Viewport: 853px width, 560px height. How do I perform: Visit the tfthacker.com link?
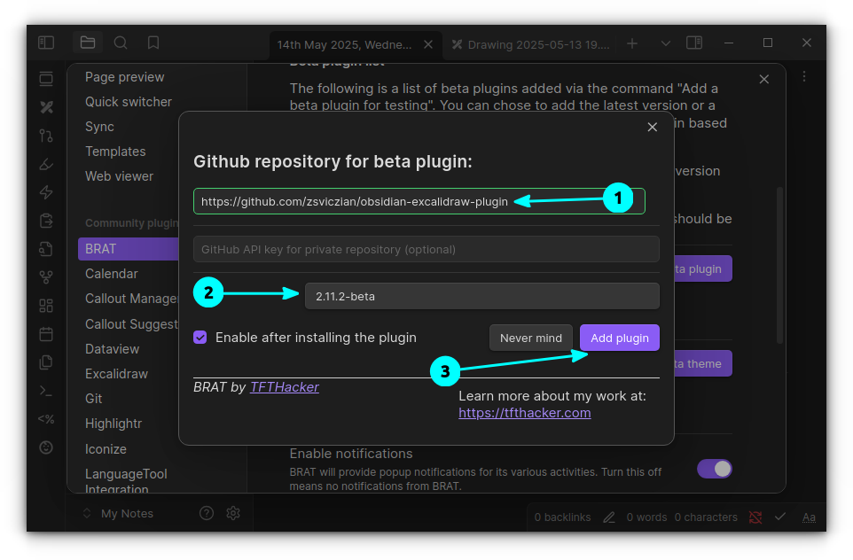click(524, 413)
